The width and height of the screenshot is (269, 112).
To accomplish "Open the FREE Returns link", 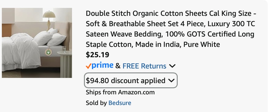I will 144,66.
